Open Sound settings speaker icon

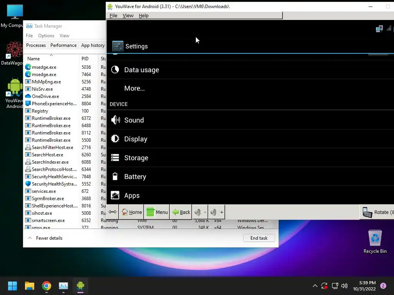point(115,120)
